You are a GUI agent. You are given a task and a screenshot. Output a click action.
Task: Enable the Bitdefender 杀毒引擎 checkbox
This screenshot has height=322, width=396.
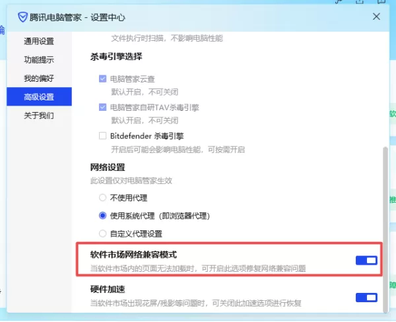point(102,136)
